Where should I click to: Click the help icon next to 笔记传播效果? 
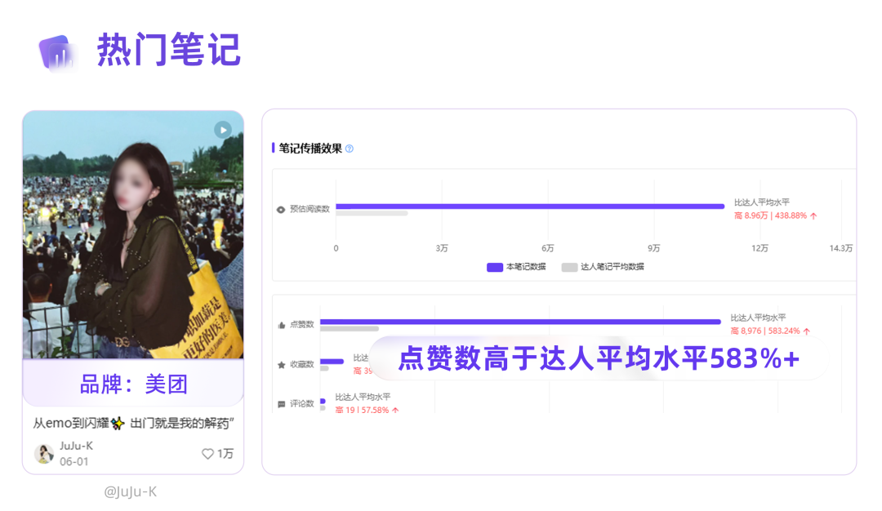coord(350,149)
